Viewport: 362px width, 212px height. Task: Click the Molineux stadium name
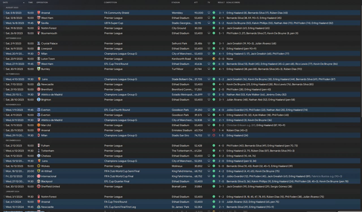[x=178, y=166]
